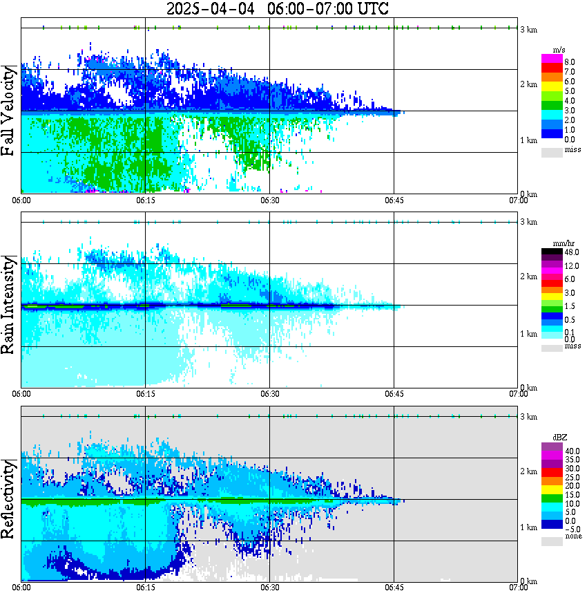Click the '1.5' value in the mm/hr legend

[570, 306]
